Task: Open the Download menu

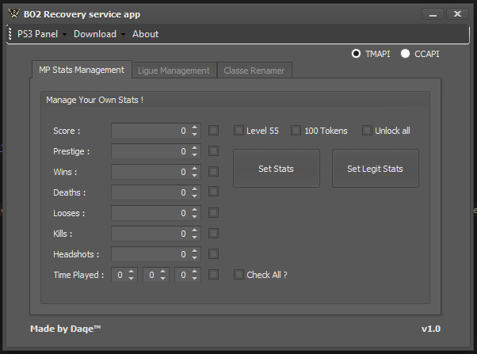Action: [95, 34]
